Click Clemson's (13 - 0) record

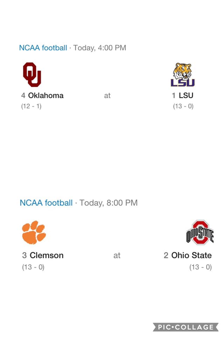(x=33, y=267)
